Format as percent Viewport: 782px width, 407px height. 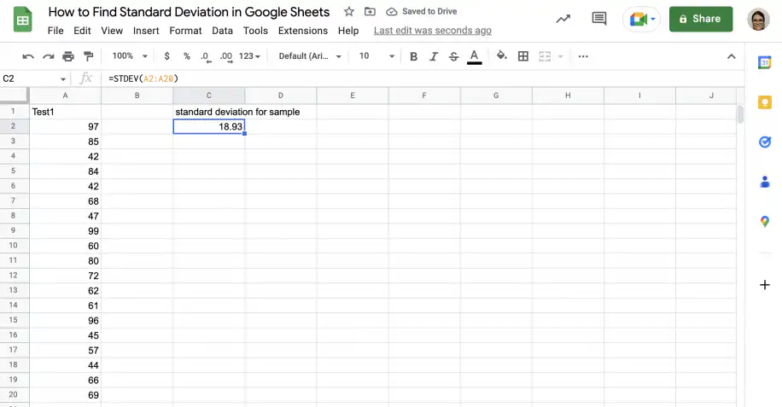(186, 56)
